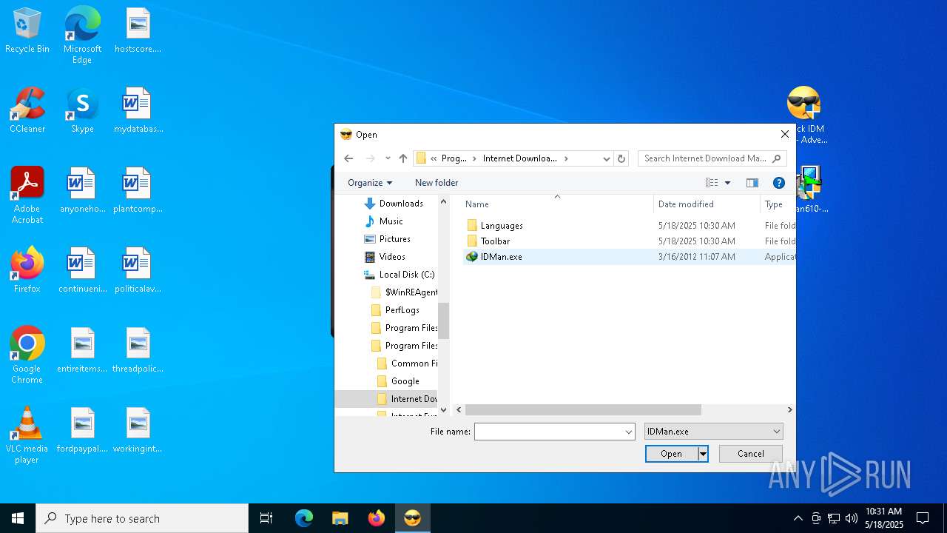The width and height of the screenshot is (947, 533).
Task: Open File Explorer from the taskbar
Action: pos(340,518)
